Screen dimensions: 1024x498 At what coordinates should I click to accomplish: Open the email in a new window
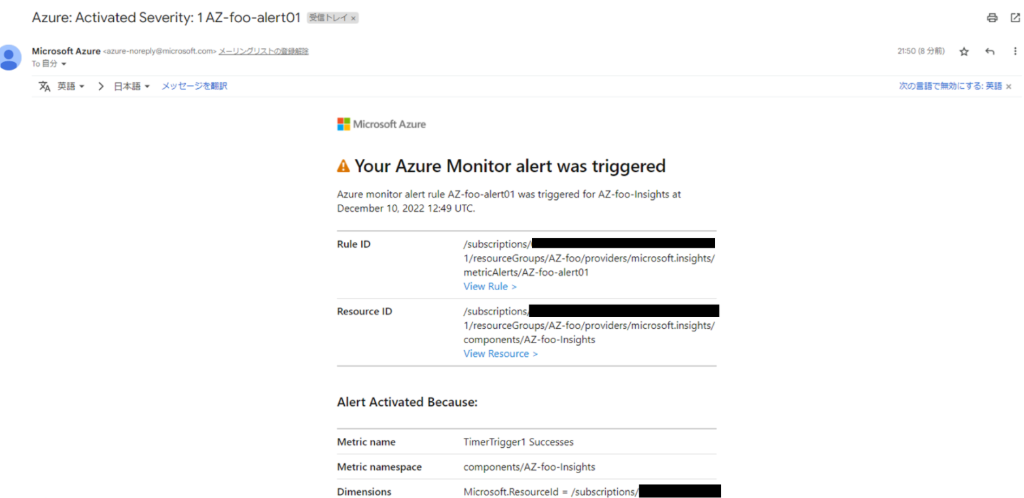(1015, 18)
